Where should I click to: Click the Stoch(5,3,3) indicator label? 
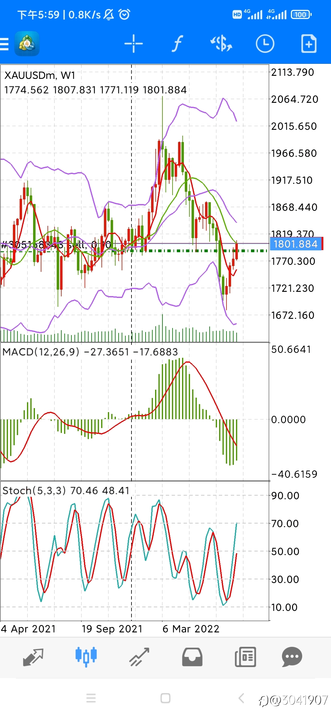pyautogui.click(x=34, y=490)
